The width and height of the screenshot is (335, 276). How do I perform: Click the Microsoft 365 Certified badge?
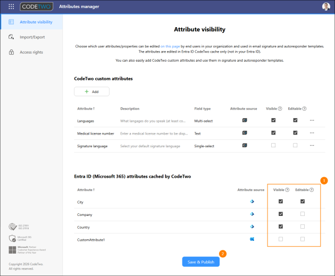pos(20,238)
